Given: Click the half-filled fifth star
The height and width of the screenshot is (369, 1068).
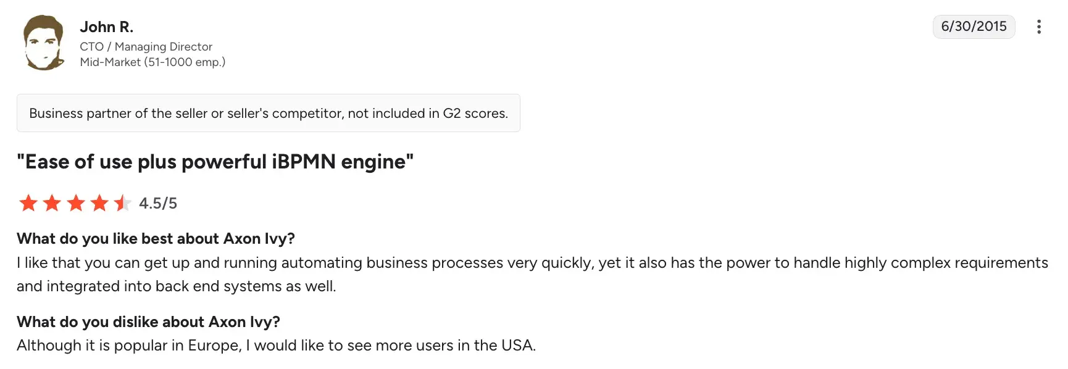Looking at the screenshot, I should pyautogui.click(x=122, y=203).
